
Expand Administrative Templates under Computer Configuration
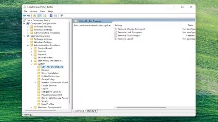[28, 33]
